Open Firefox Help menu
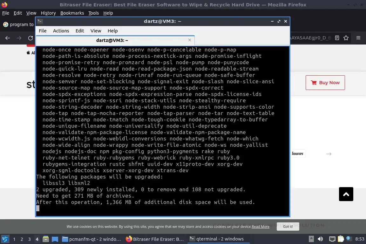The height and width of the screenshot is (244, 366). click(x=108, y=13)
